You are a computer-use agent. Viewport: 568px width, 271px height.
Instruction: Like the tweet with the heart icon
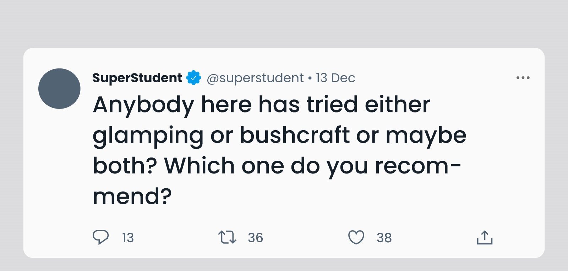point(356,237)
